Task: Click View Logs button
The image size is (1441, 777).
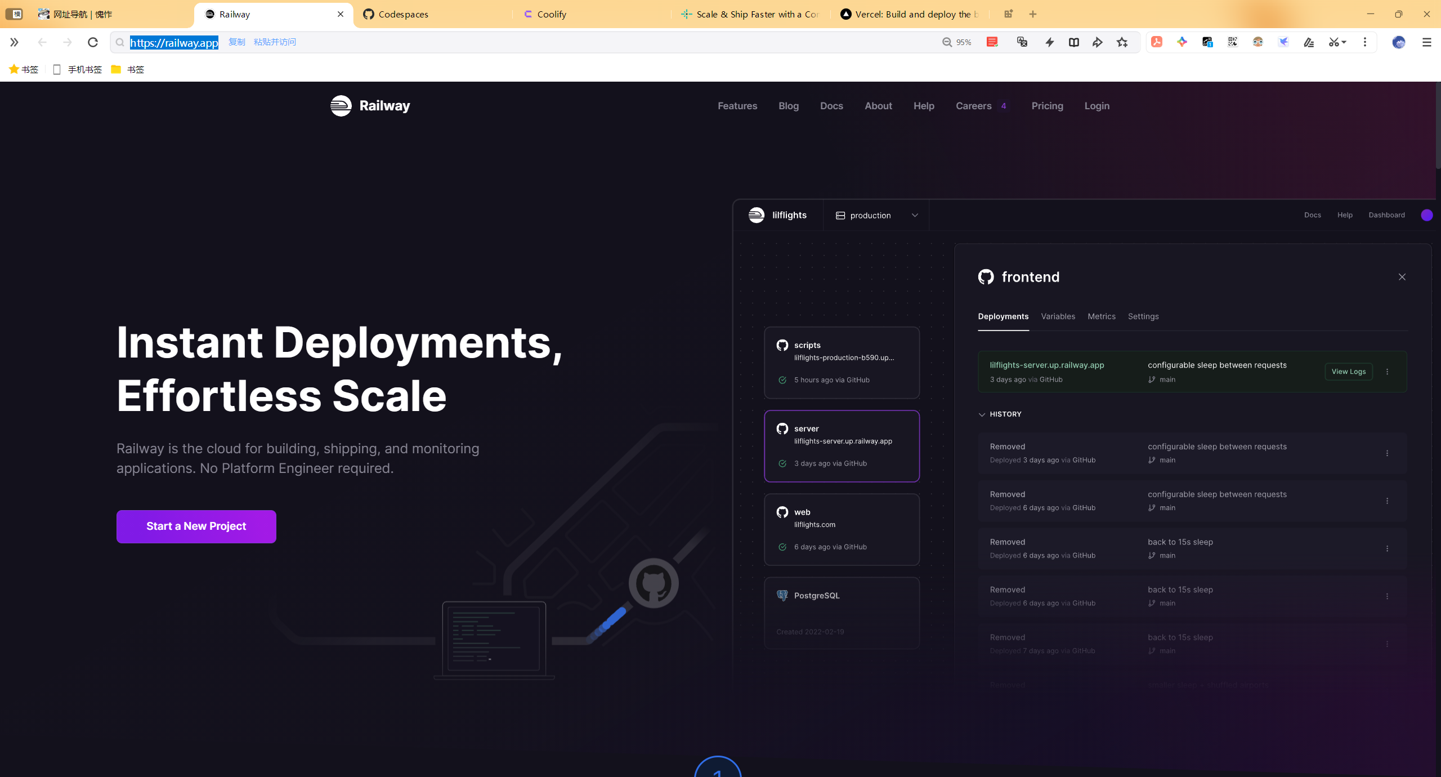Action: (1349, 372)
